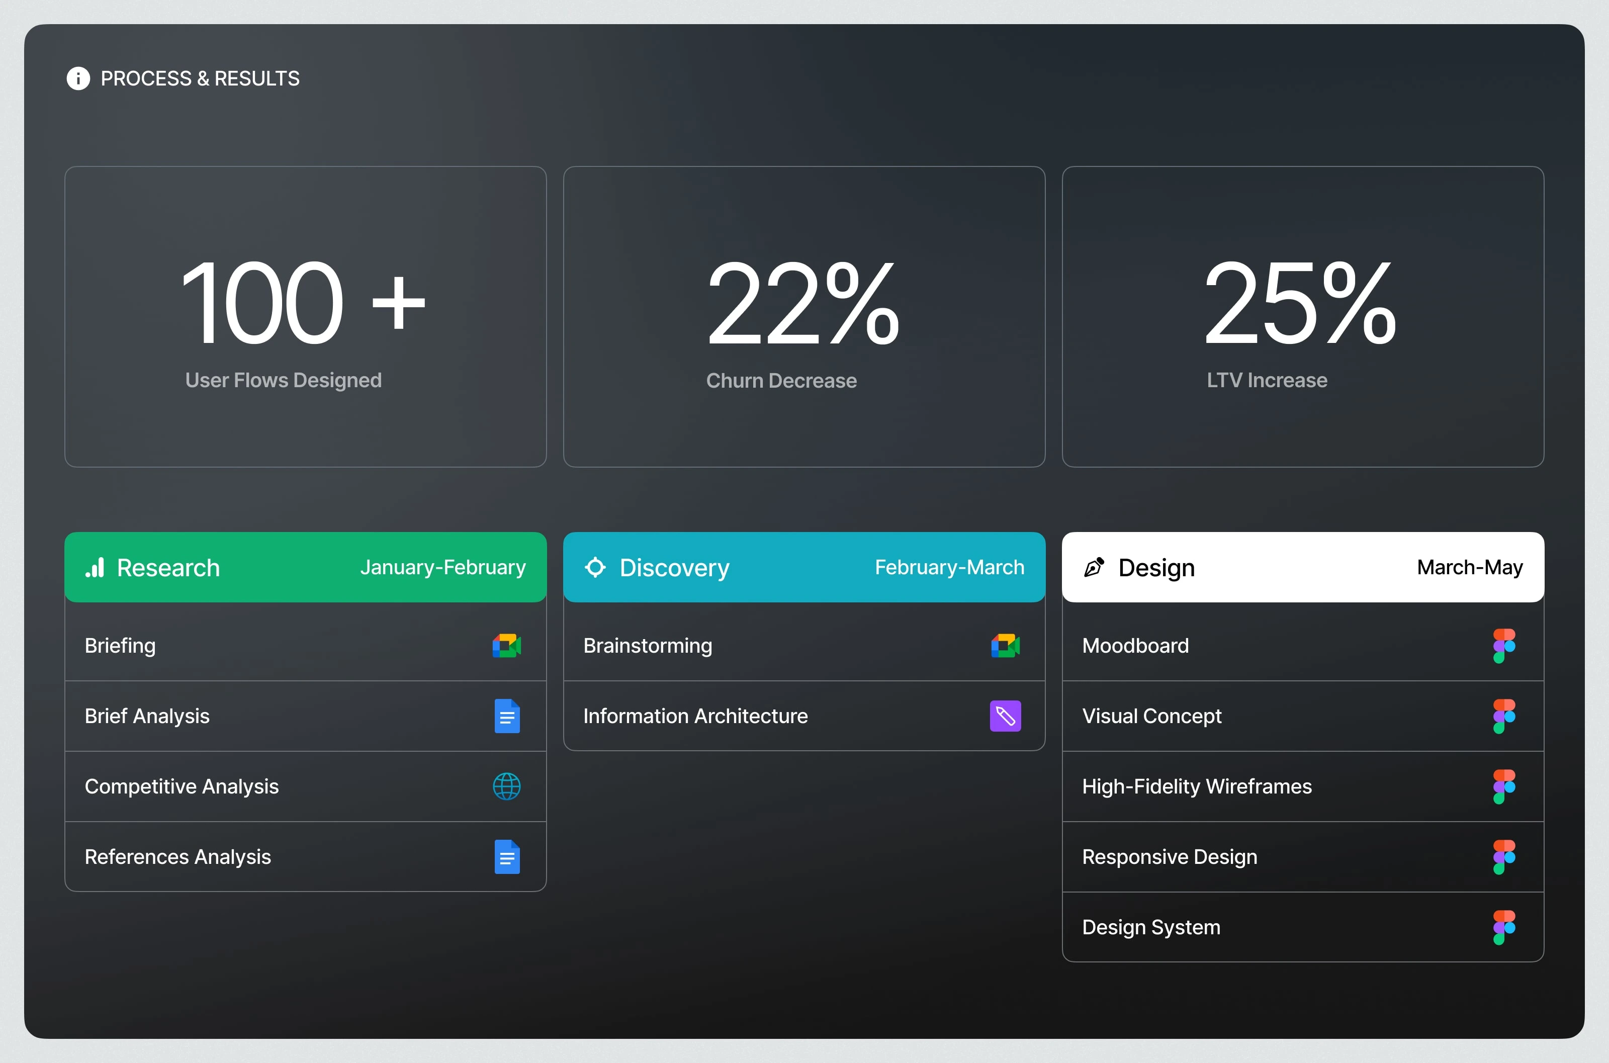Click the 100+ User Flows Designed card
Screen dimensions: 1609x1063
pyautogui.click(x=305, y=317)
